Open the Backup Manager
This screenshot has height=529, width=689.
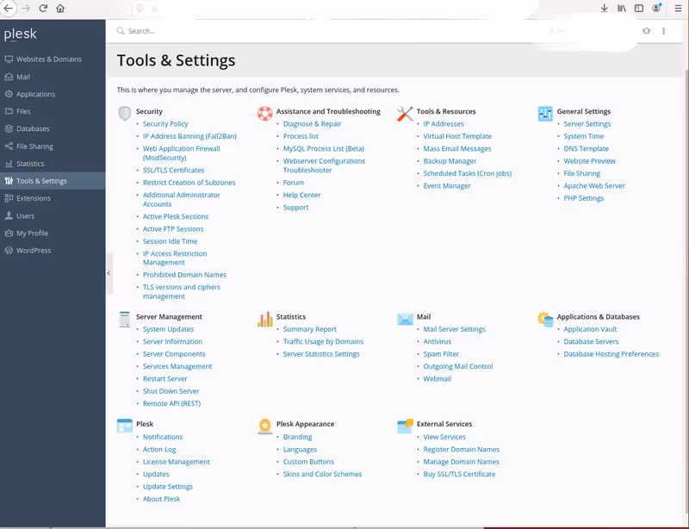tap(449, 160)
